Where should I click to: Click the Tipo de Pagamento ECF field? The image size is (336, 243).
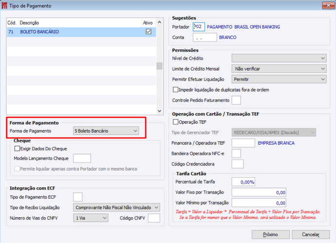78,197
